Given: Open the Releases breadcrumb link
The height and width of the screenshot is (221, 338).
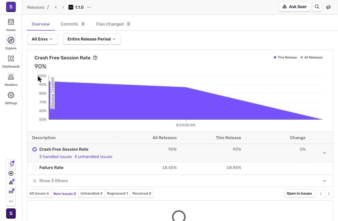Looking at the screenshot, I should (x=35, y=7).
